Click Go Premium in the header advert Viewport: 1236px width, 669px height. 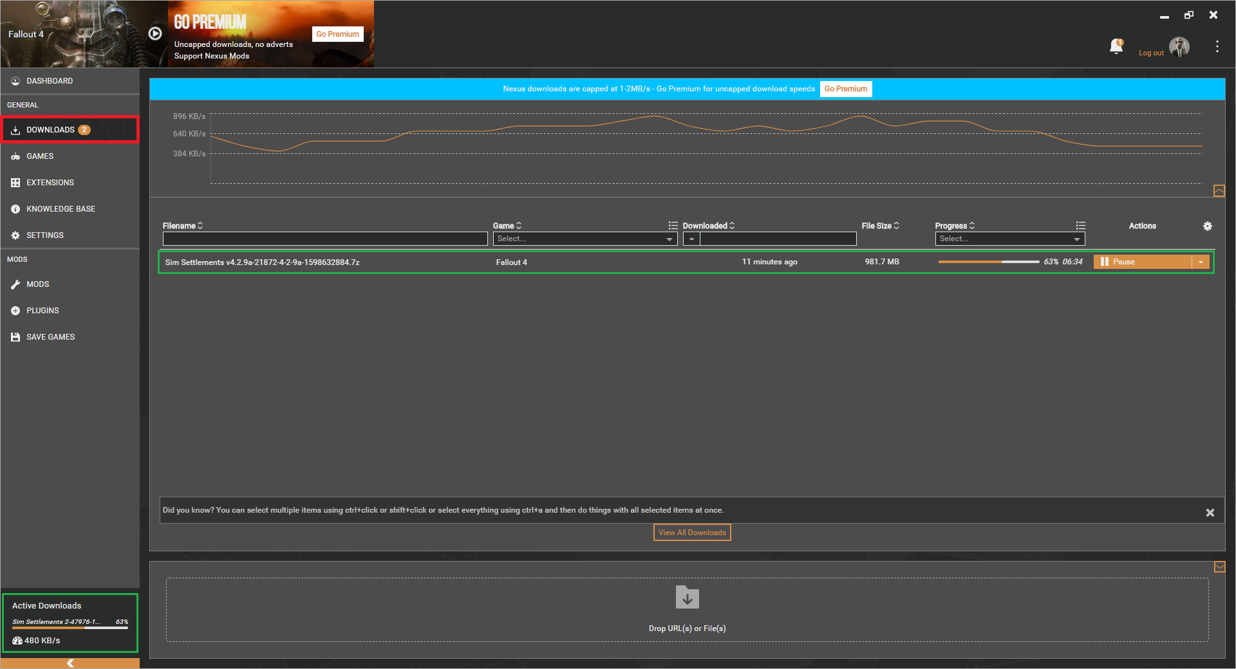click(338, 34)
